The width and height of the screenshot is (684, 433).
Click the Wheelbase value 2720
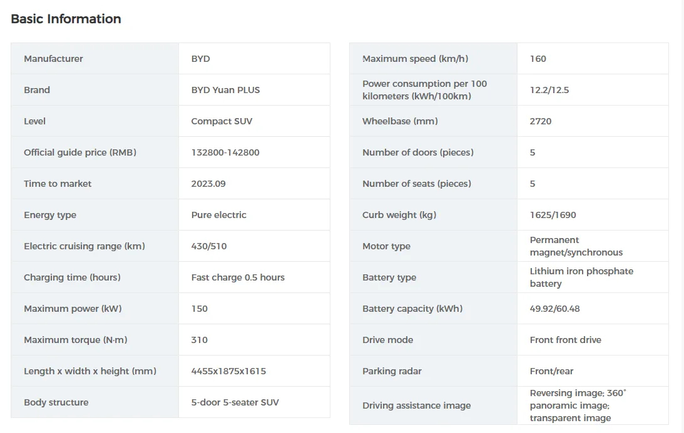pos(541,121)
